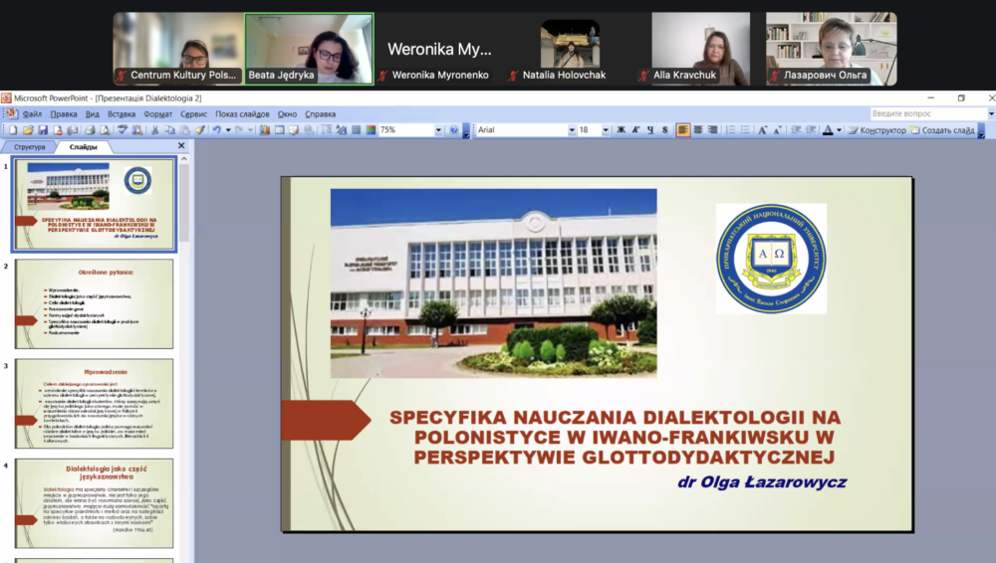This screenshot has height=563, width=996.
Task: Switch to the Структура tab
Action: click(x=30, y=147)
